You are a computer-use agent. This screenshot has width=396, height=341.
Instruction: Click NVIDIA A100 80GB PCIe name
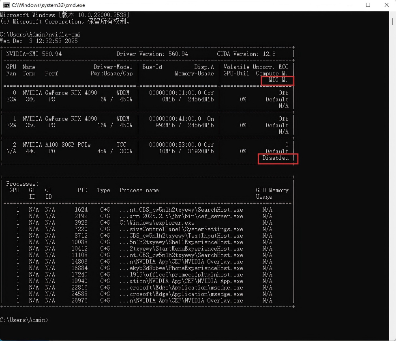(57, 145)
